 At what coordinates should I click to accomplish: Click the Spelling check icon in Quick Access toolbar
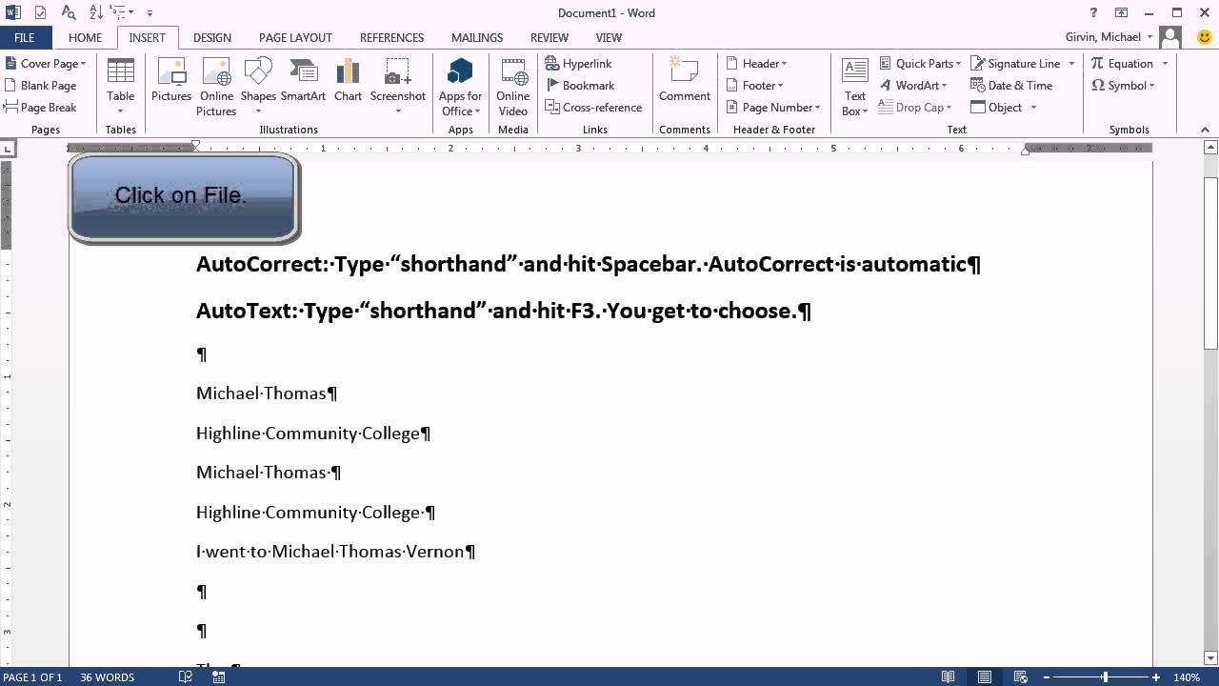pyautogui.click(x=40, y=12)
